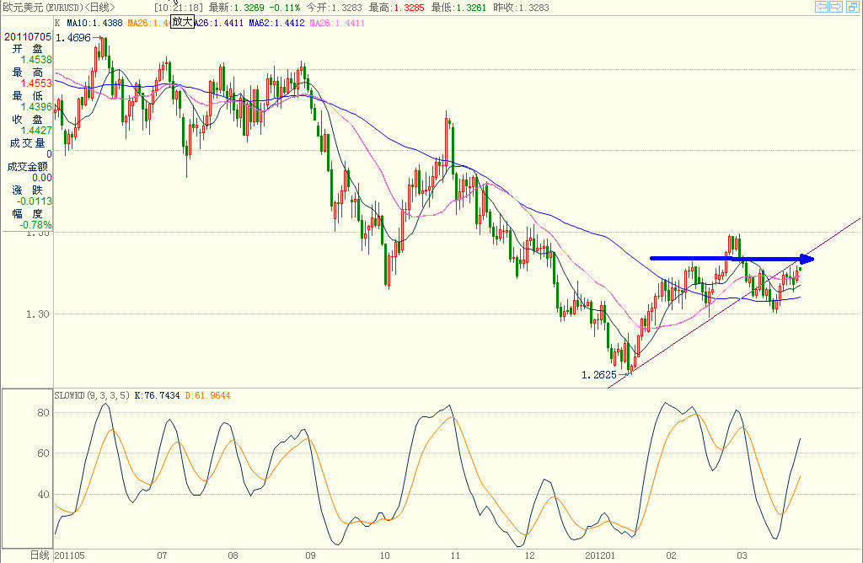Image resolution: width=863 pixels, height=563 pixels.
Task: Click the 1.4696 high price marker
Action: pyautogui.click(x=73, y=38)
